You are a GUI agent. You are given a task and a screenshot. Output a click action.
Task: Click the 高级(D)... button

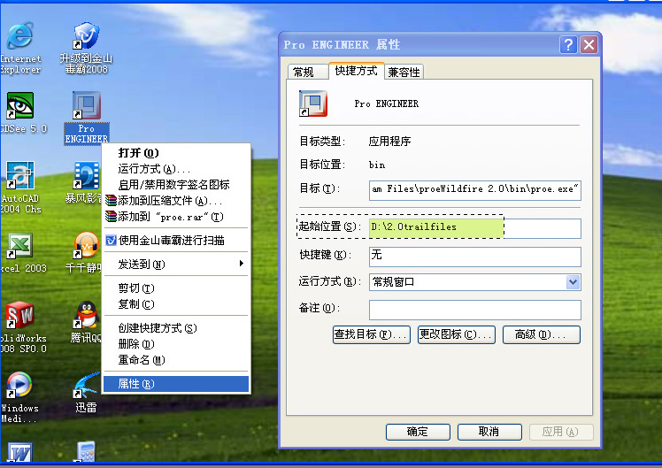tap(542, 334)
